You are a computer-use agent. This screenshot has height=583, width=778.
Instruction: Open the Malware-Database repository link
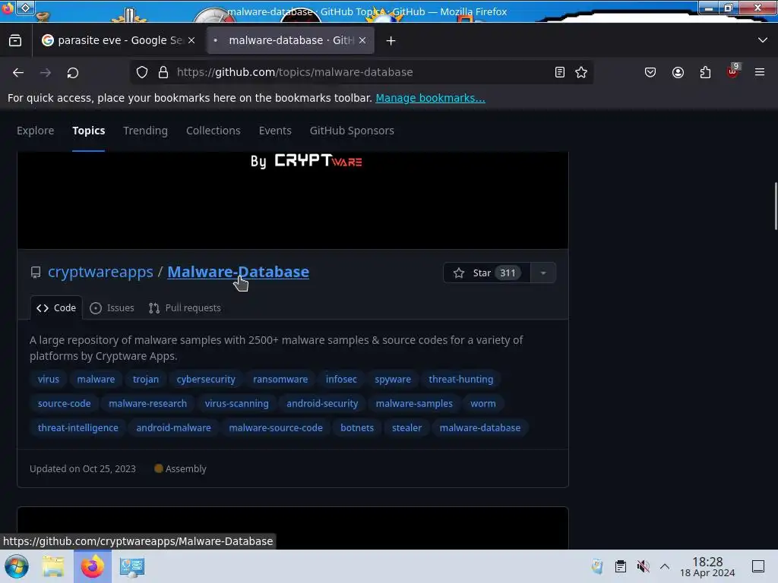[238, 272]
